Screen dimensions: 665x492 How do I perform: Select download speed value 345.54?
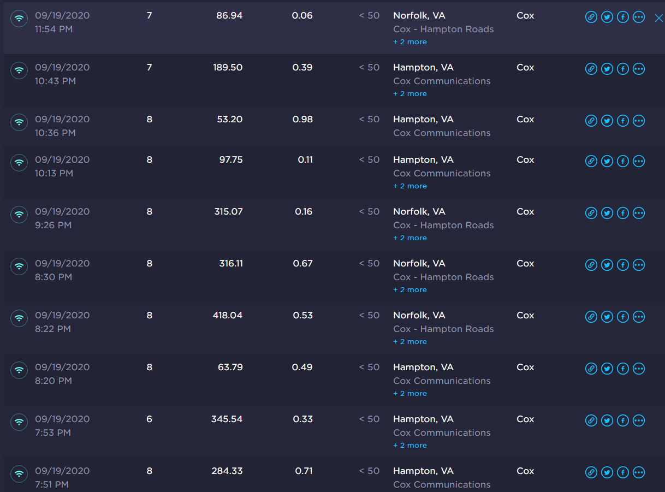point(227,419)
